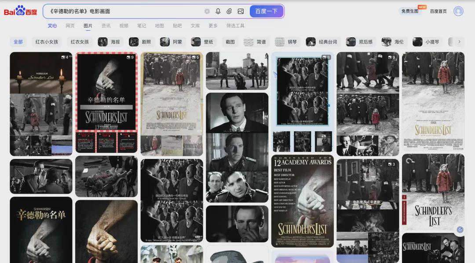Open the candles Schindler's List title thumbnail
Screen dimensions: 475x263
[41, 104]
